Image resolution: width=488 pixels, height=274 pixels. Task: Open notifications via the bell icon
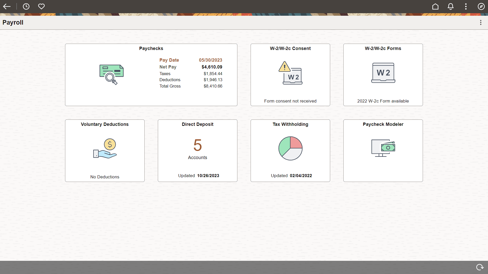pyautogui.click(x=451, y=7)
